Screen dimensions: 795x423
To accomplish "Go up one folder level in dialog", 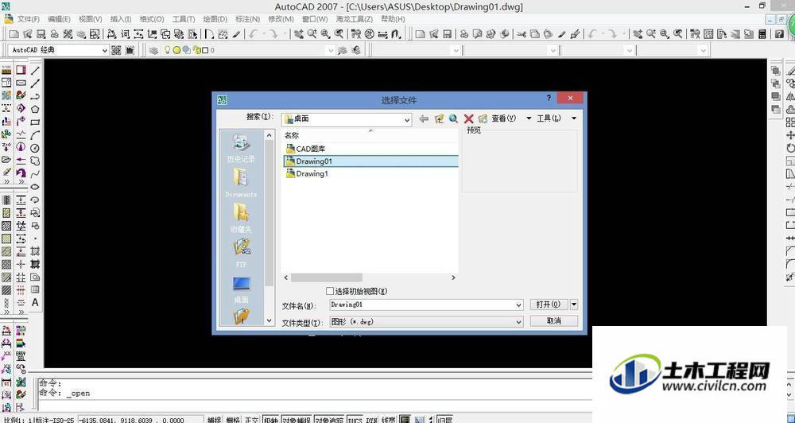I will pos(439,118).
